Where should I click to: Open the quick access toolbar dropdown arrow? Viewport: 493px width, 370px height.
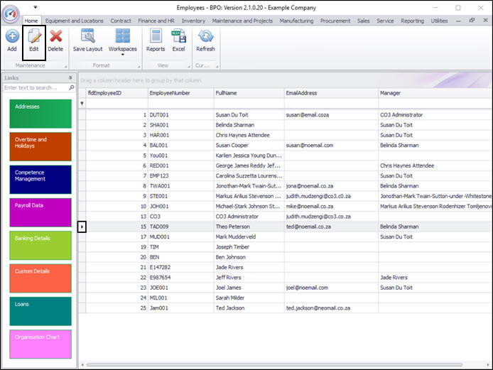pos(36,8)
